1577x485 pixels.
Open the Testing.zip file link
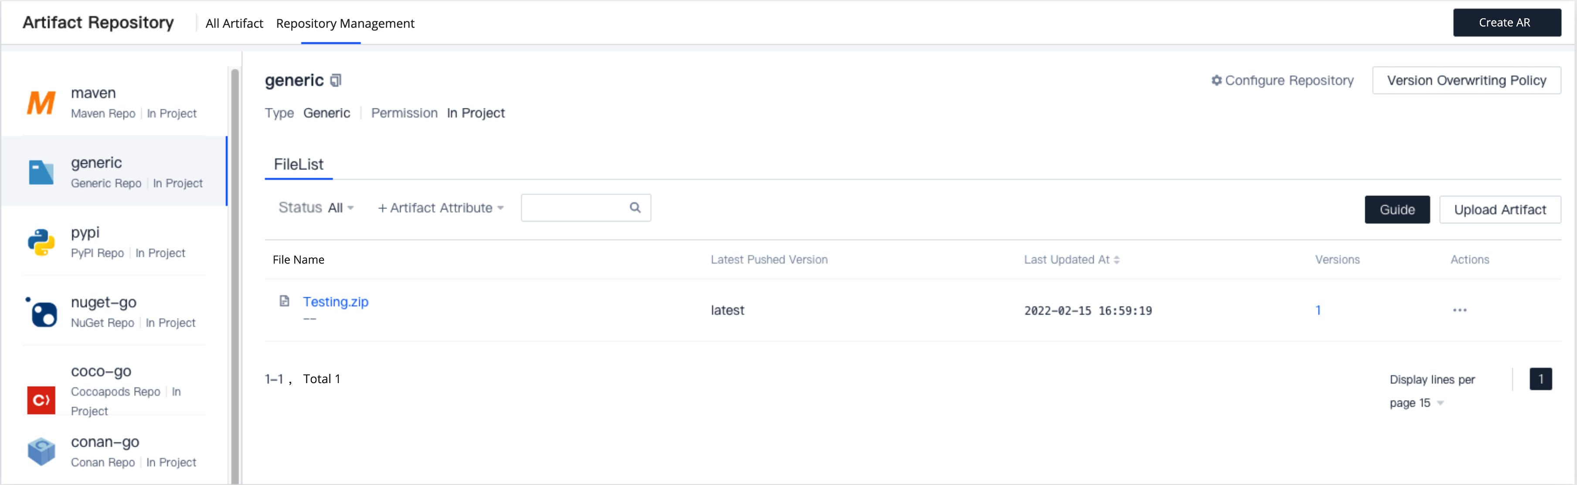click(x=336, y=302)
